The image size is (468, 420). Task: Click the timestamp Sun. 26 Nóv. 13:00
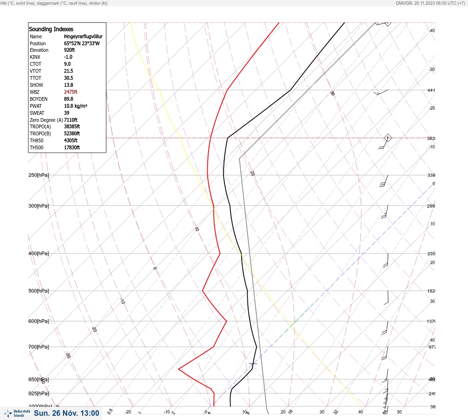(66, 413)
